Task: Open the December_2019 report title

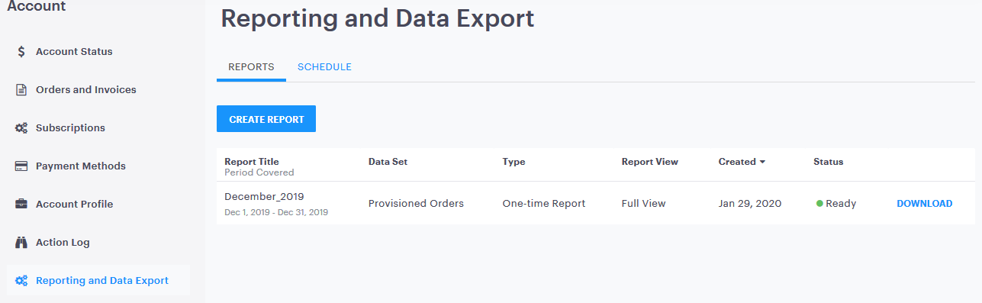Action: (x=261, y=196)
